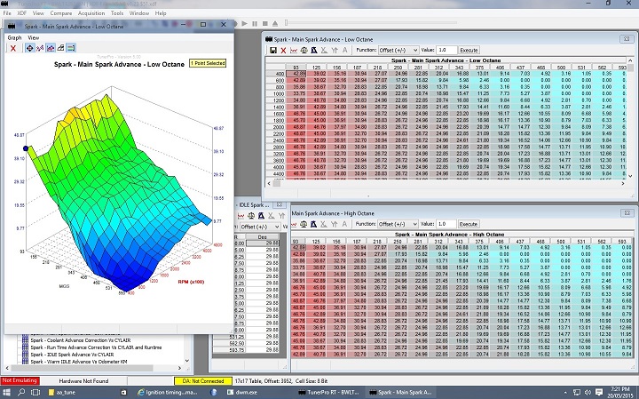Open the Tools menu
Viewport: 639px width, 399px height.
pyautogui.click(x=117, y=13)
